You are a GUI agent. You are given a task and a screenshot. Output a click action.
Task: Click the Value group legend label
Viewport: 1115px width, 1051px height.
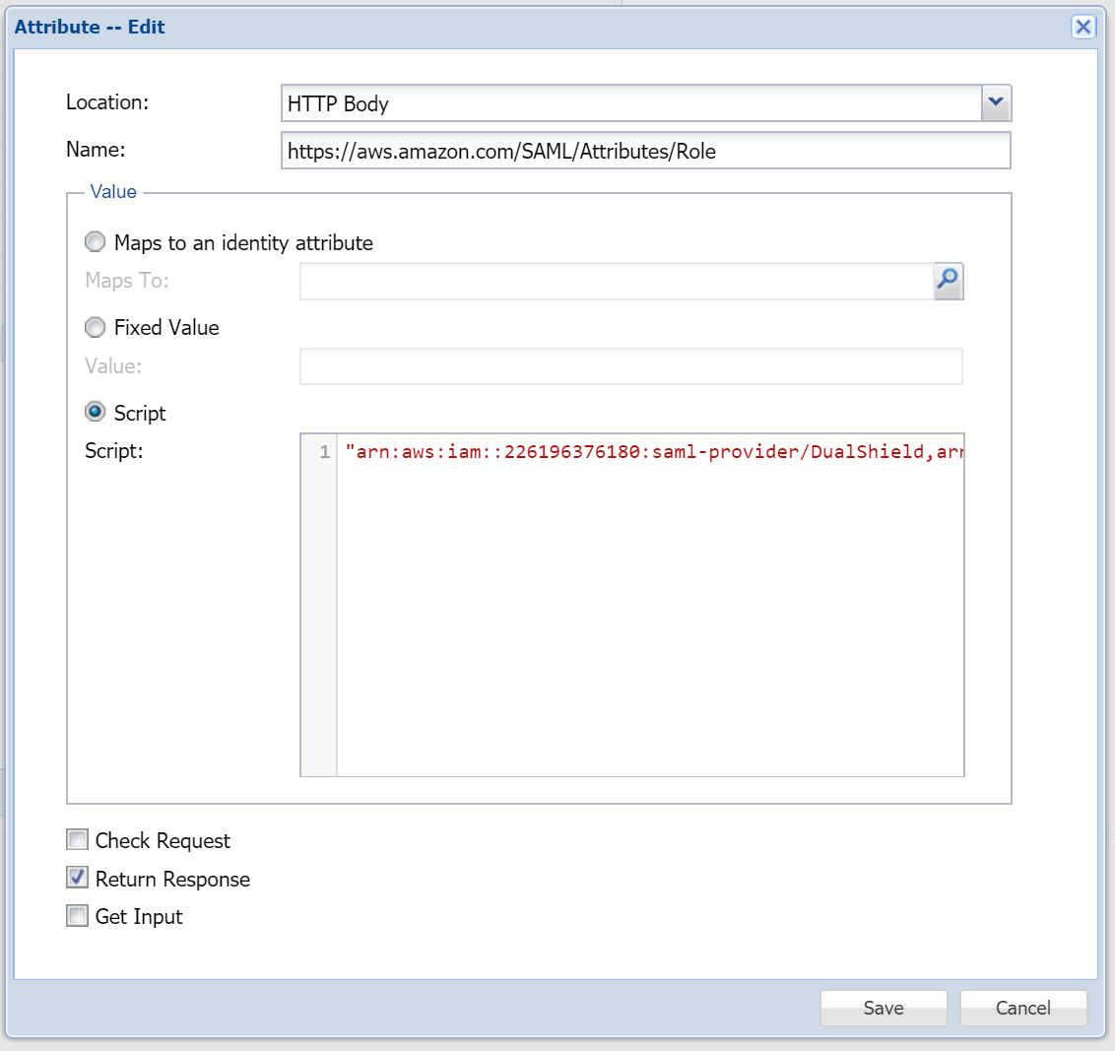tap(113, 192)
